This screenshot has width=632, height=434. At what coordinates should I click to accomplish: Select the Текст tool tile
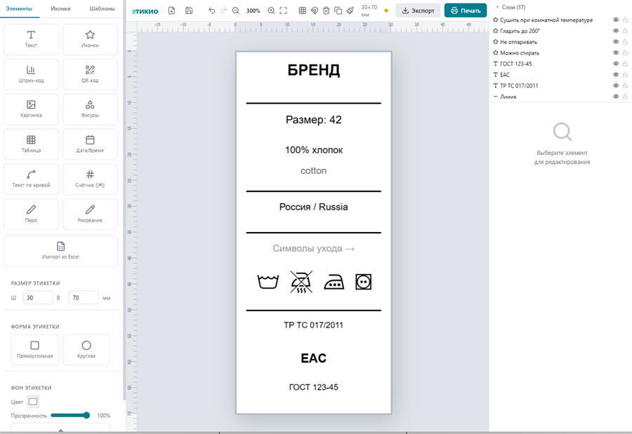(x=31, y=39)
